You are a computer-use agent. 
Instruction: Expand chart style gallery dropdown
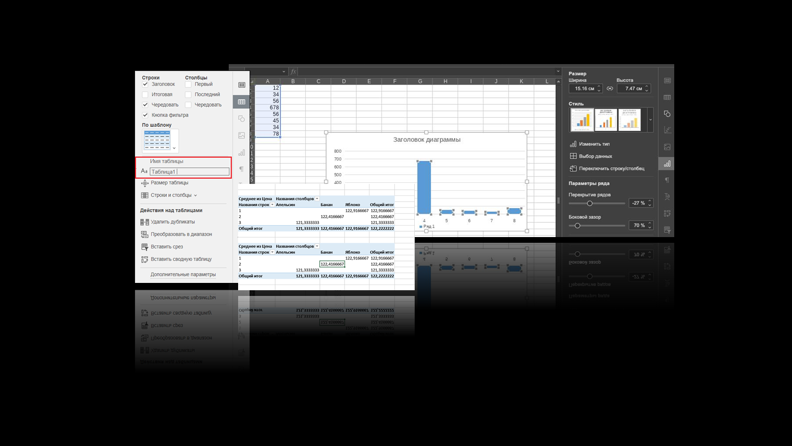(650, 120)
